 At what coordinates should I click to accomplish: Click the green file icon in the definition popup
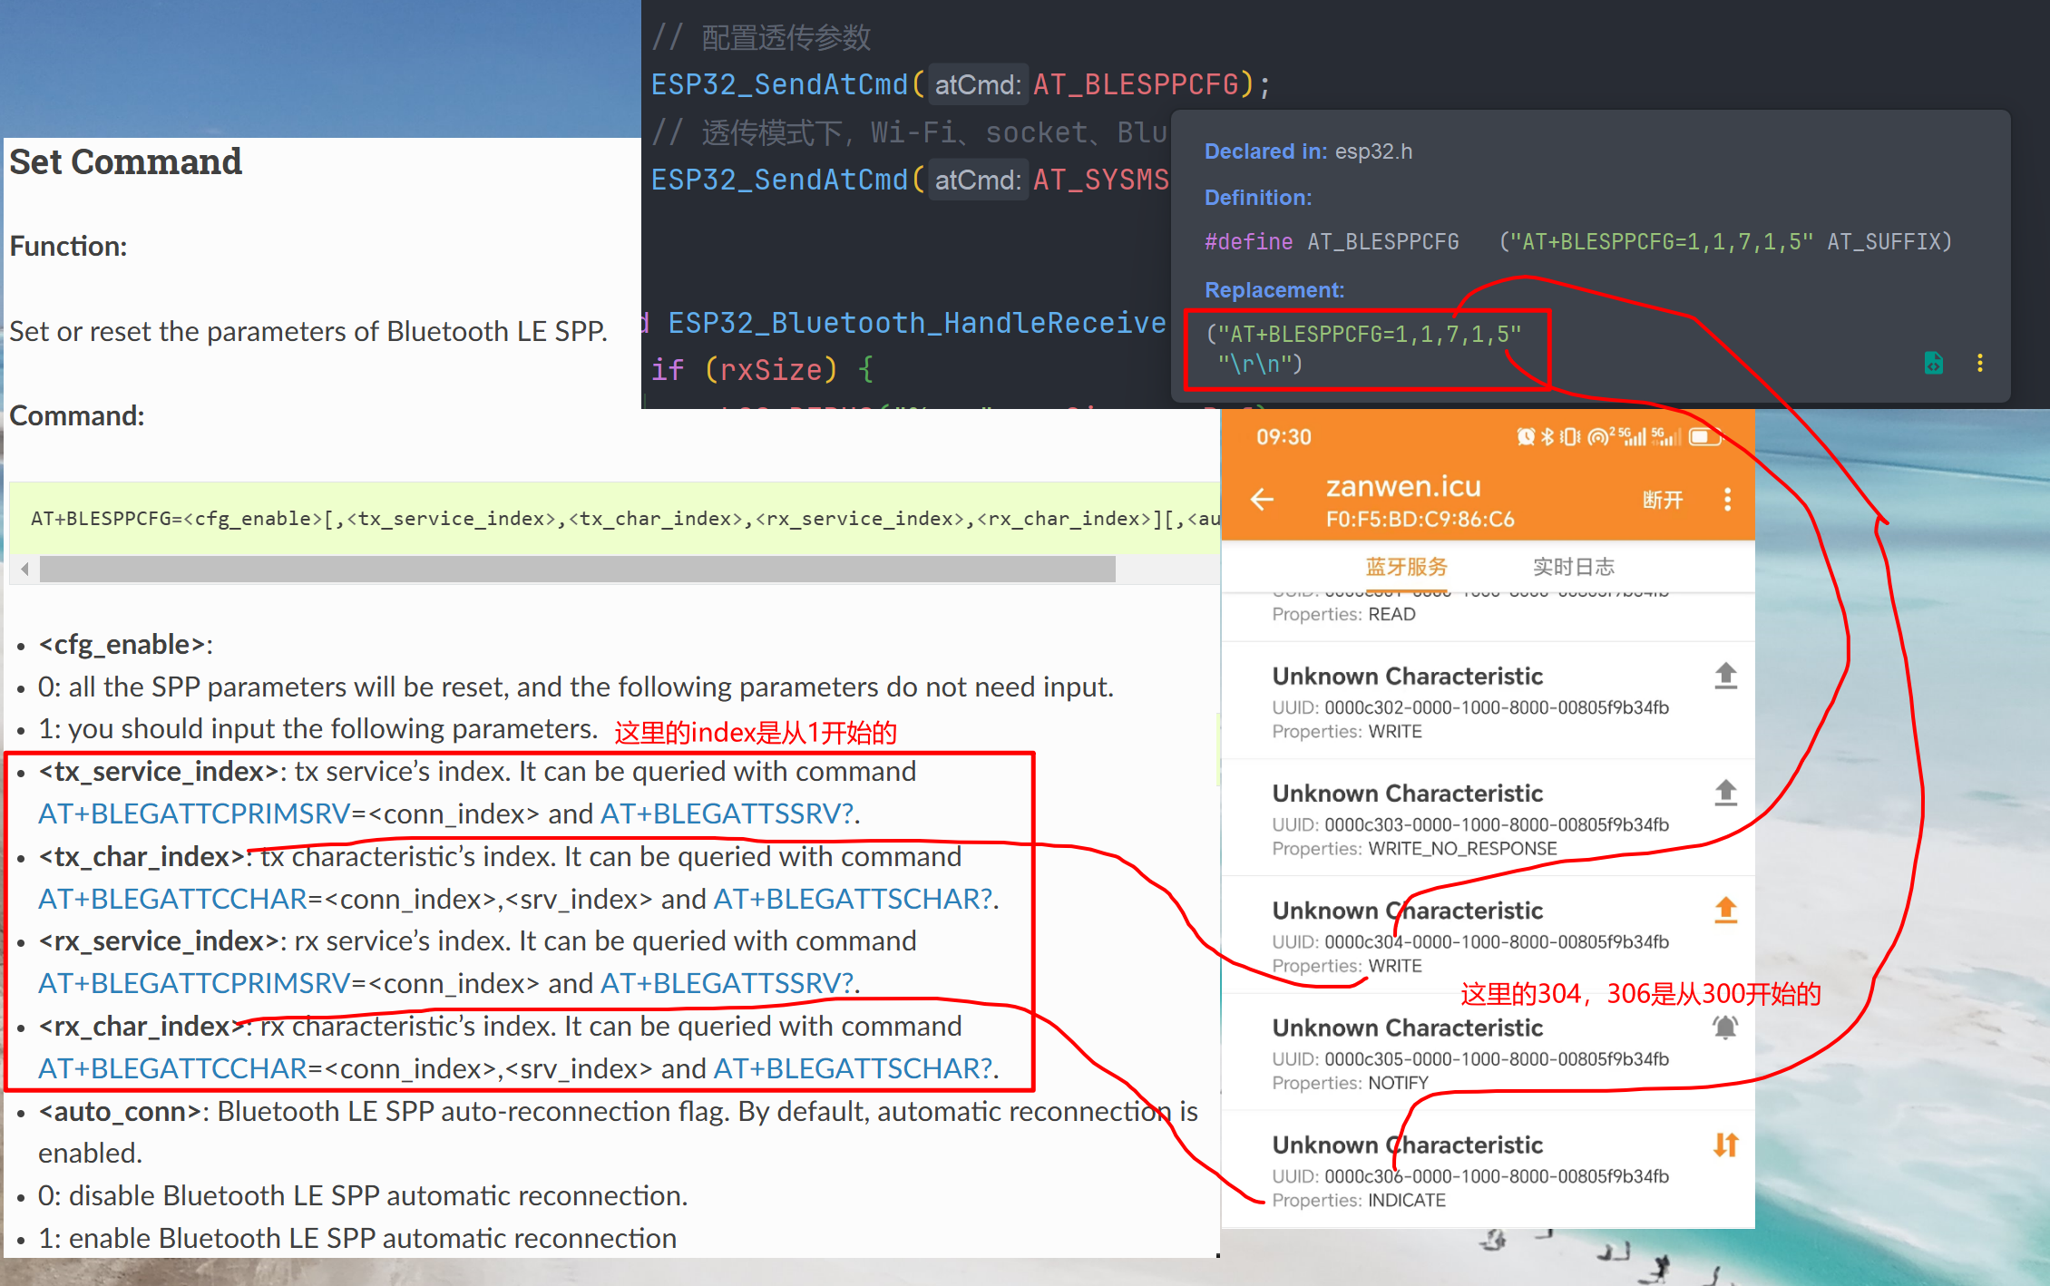pos(1934,363)
